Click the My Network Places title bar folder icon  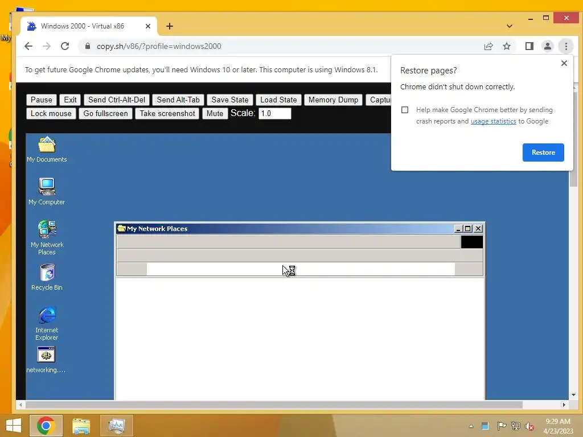(121, 228)
